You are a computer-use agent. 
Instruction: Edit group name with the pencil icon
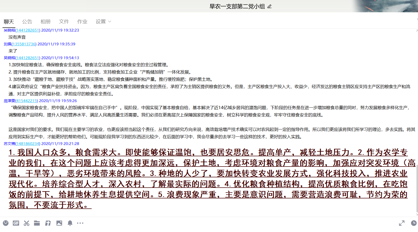(x=269, y=7)
